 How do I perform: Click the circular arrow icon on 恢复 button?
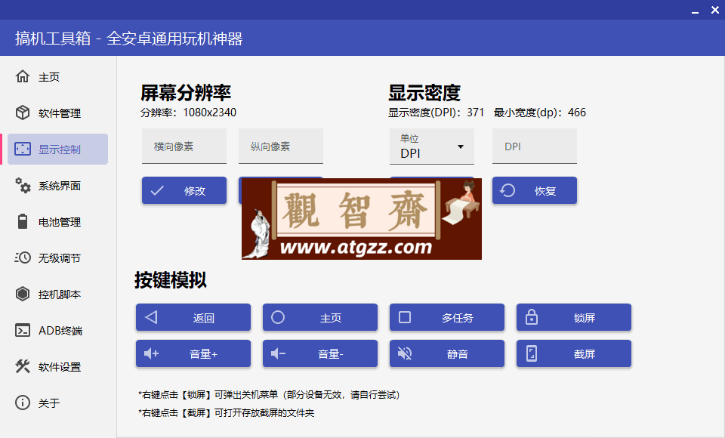click(507, 190)
